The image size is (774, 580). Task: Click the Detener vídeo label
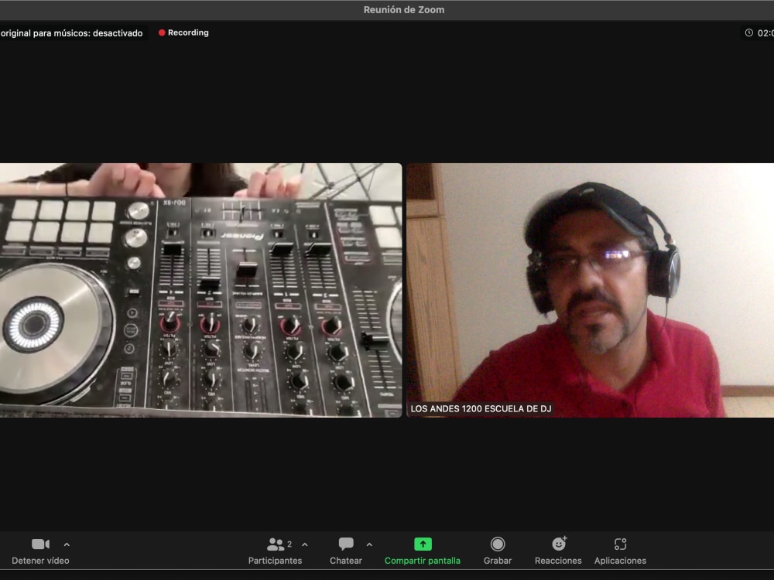(40, 561)
